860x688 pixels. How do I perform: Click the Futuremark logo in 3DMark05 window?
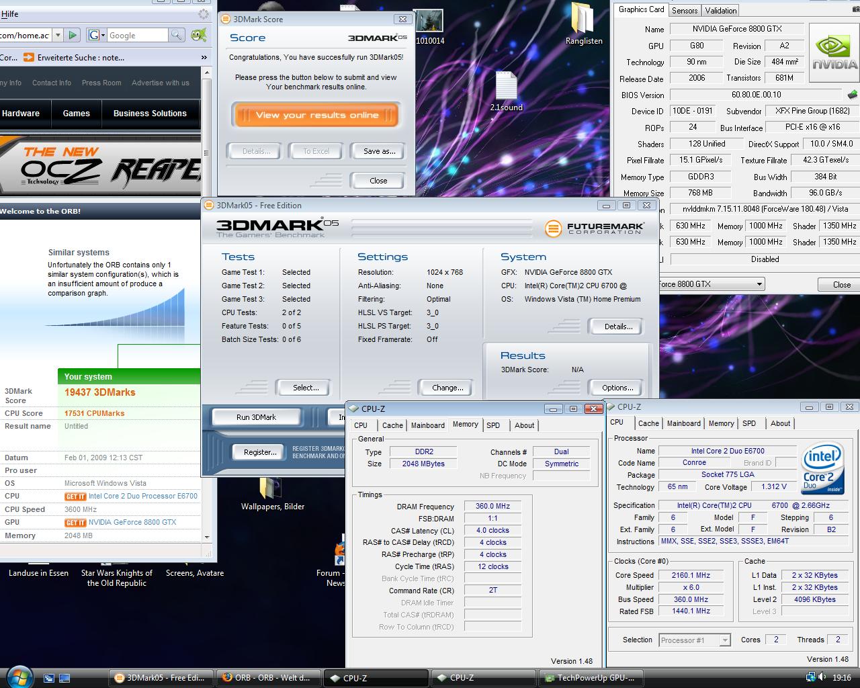(x=595, y=228)
